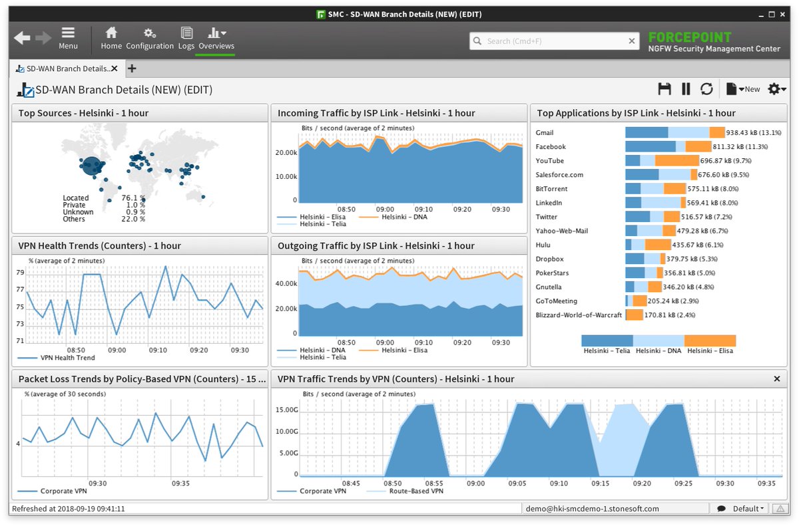
Task: Pause overview updating
Action: (x=686, y=89)
